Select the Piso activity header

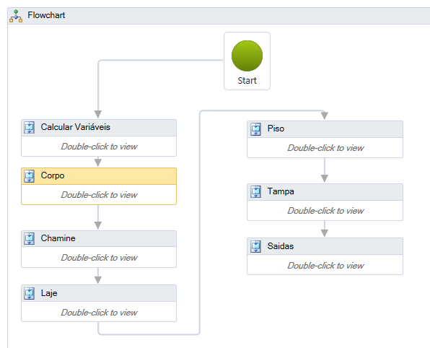point(325,129)
